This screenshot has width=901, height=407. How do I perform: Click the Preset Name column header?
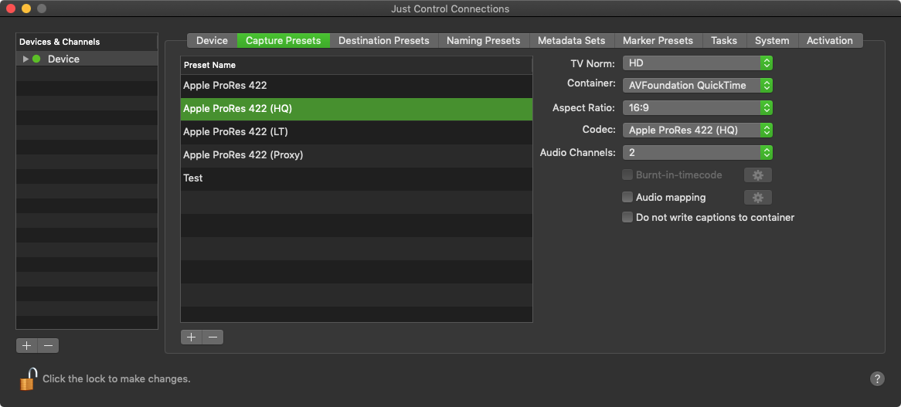tap(356, 66)
